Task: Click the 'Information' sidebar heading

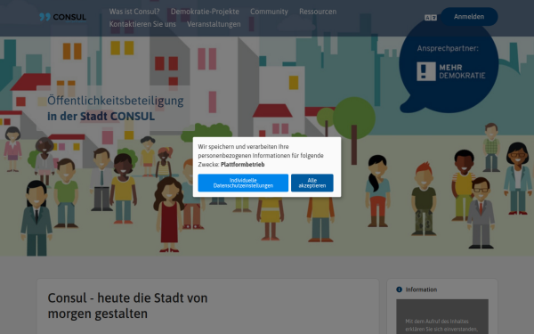Action: pos(421,289)
